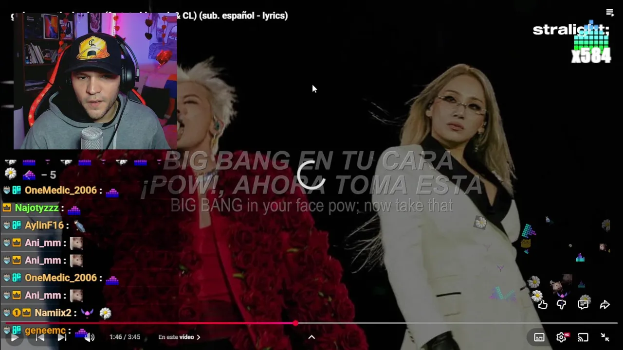Viewport: 623px width, 350px height.
Task: Open the player settings gear
Action: click(561, 337)
